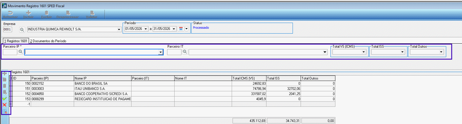Click ICMS value 24692,83
Screen dimensions: 462x124
coord(249,84)
